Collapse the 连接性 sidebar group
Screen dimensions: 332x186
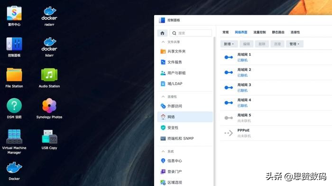(163, 97)
